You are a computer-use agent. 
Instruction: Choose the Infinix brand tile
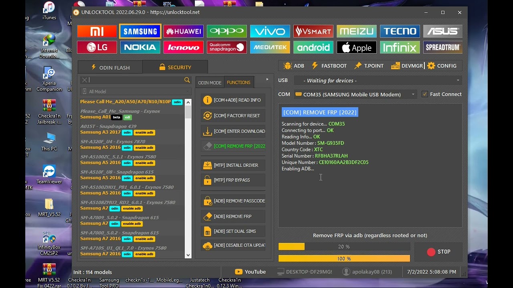coord(400,47)
